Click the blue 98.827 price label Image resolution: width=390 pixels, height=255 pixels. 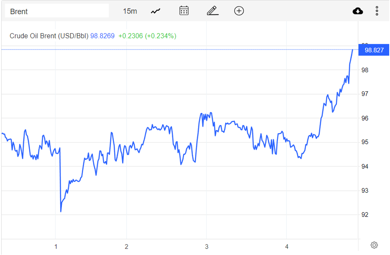click(x=374, y=50)
